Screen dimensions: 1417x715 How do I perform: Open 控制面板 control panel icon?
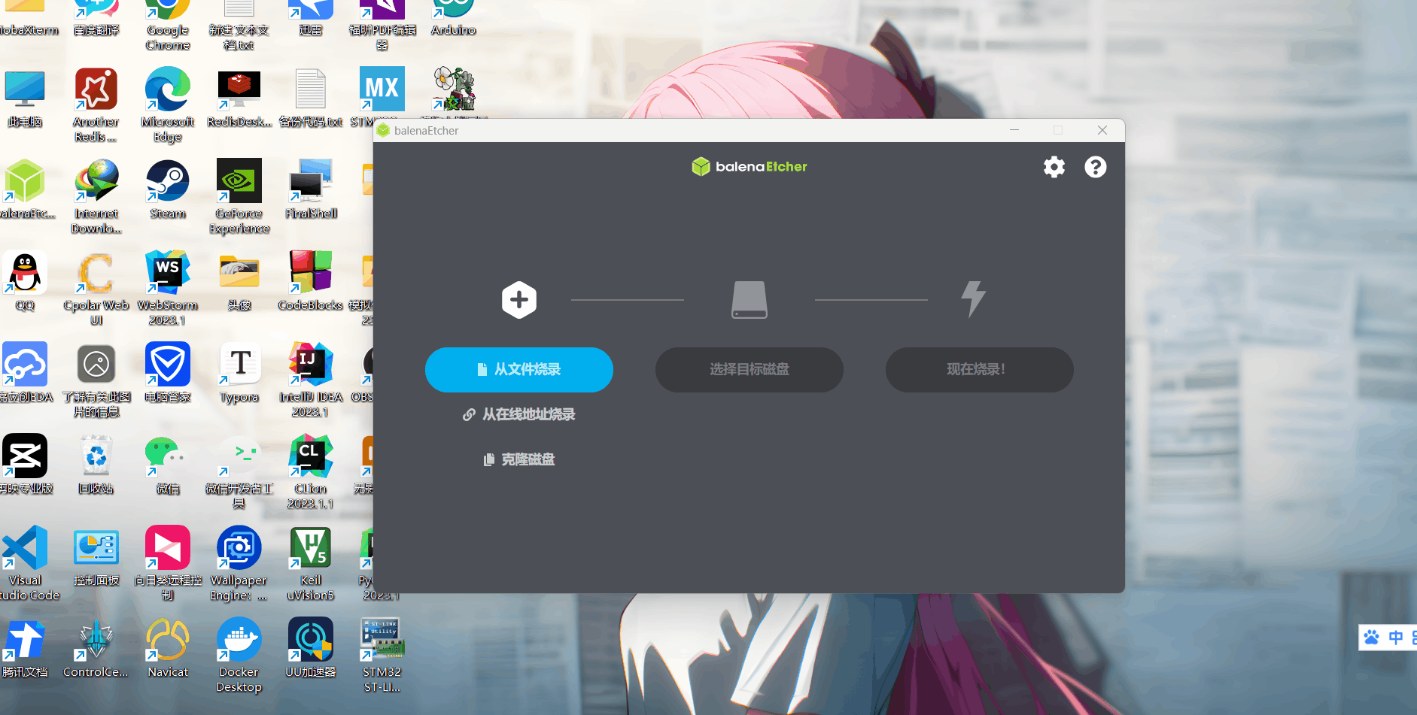tap(96, 556)
